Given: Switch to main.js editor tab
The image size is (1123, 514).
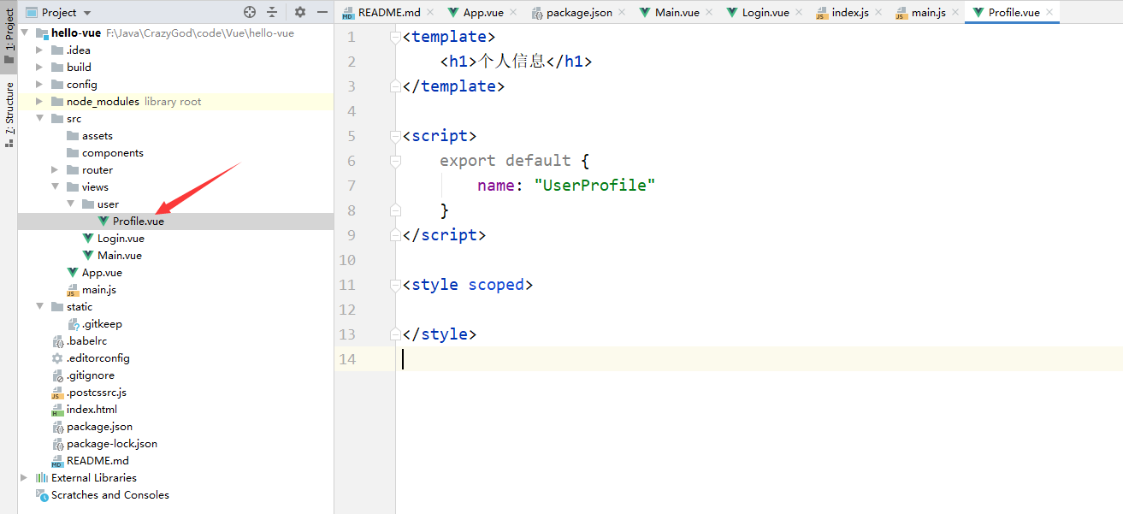Looking at the screenshot, I should (x=929, y=12).
